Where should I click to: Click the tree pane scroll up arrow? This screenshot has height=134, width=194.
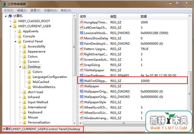click(x=75, y=16)
